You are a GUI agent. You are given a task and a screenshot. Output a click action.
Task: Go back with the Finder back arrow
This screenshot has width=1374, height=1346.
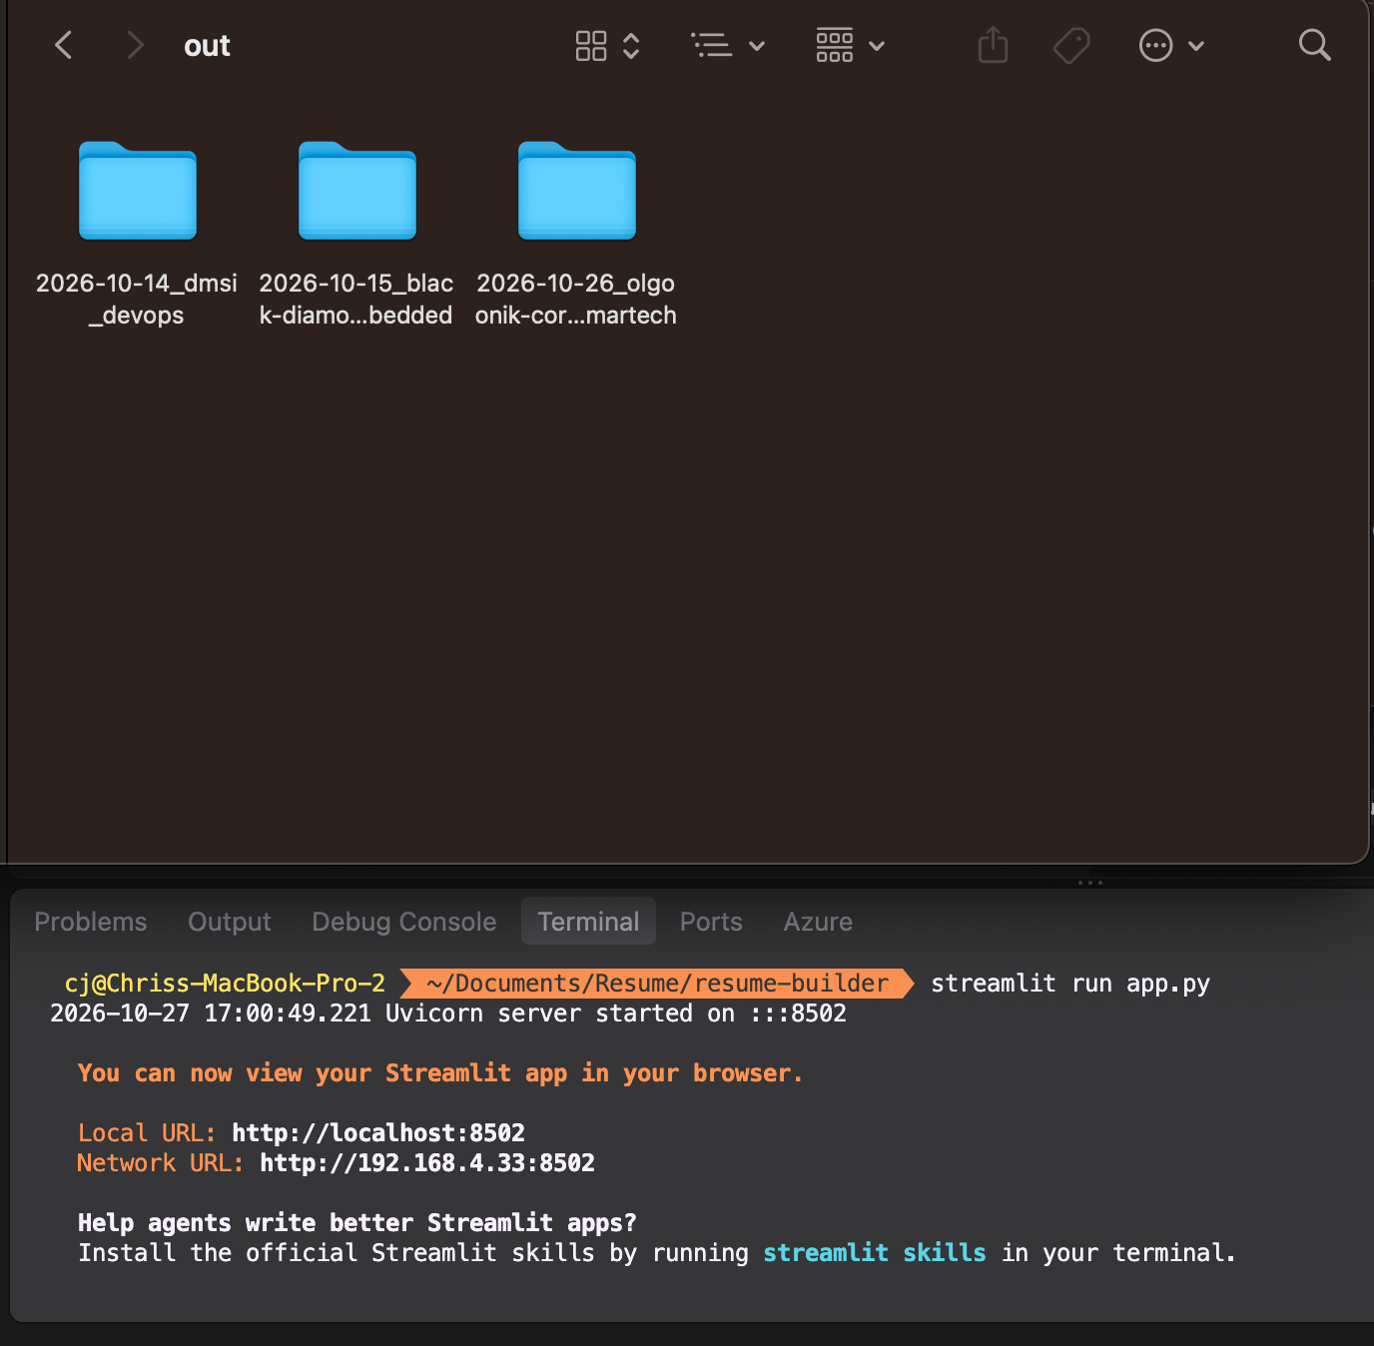(x=63, y=45)
